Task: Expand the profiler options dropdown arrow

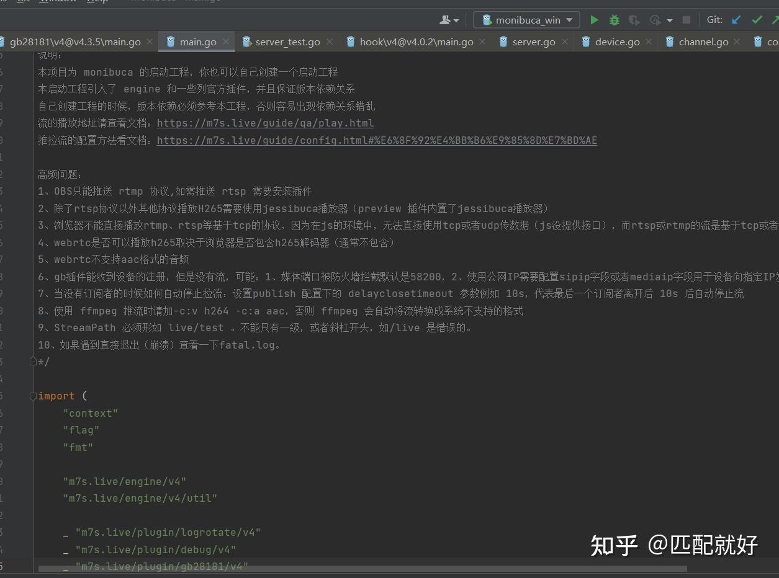Action: 669,20
